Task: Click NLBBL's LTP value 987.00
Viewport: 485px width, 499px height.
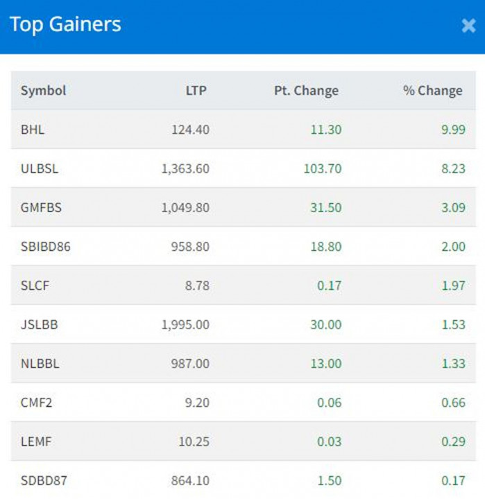Action: click(x=191, y=363)
